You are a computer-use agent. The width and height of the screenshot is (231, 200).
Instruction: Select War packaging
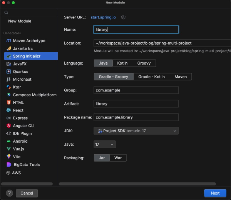click(118, 158)
